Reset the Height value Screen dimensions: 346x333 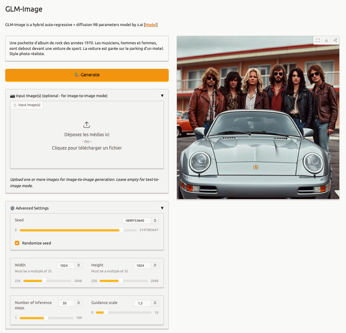[155, 266]
